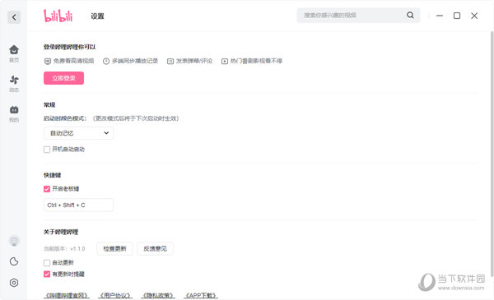Click the 当前版本: v1.1.0 text
Image resolution: width=494 pixels, height=300 pixels.
64,249
